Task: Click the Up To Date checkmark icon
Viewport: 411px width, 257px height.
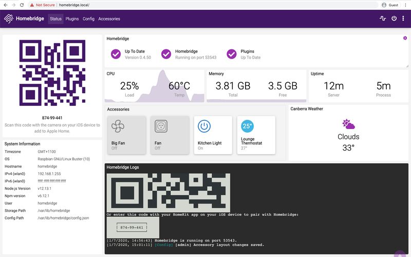Action: 116,54
